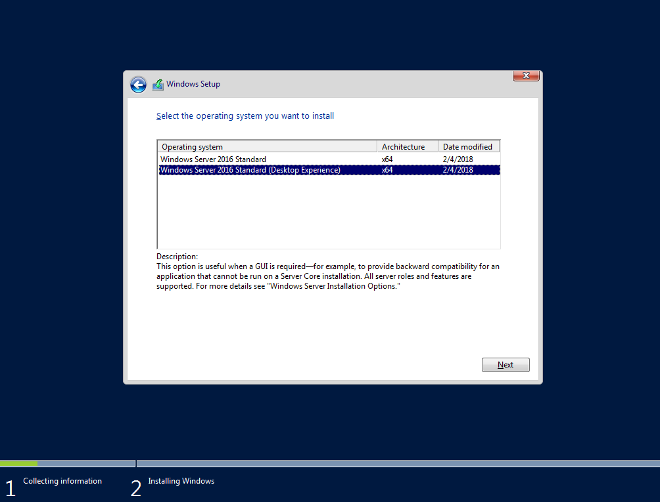660x502 pixels.
Task: Go back using the blue arrow button
Action: pyautogui.click(x=138, y=85)
